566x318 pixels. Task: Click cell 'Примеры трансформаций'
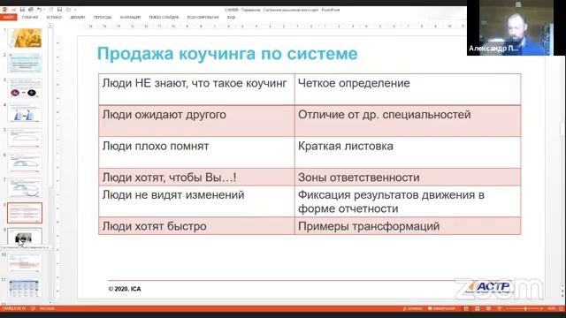pyautogui.click(x=408, y=226)
